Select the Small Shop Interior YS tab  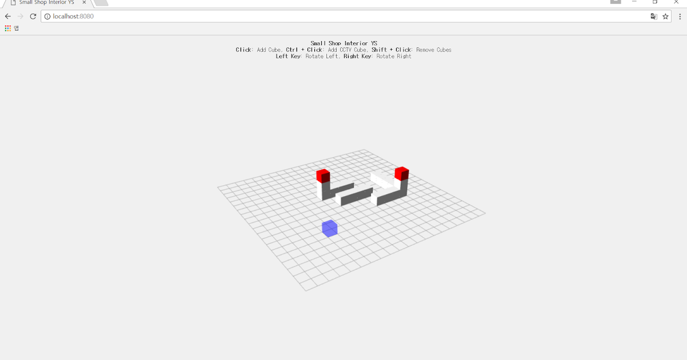[x=47, y=2]
